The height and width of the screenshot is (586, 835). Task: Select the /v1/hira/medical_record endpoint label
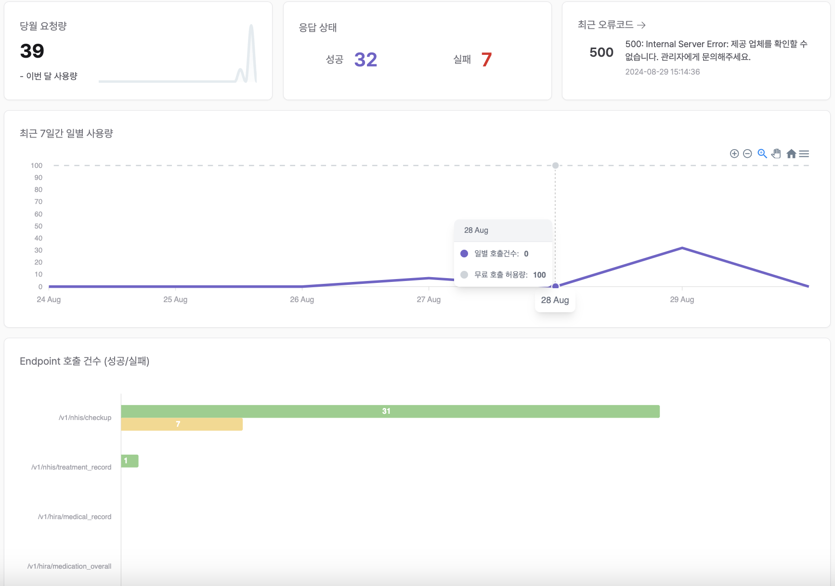[75, 517]
